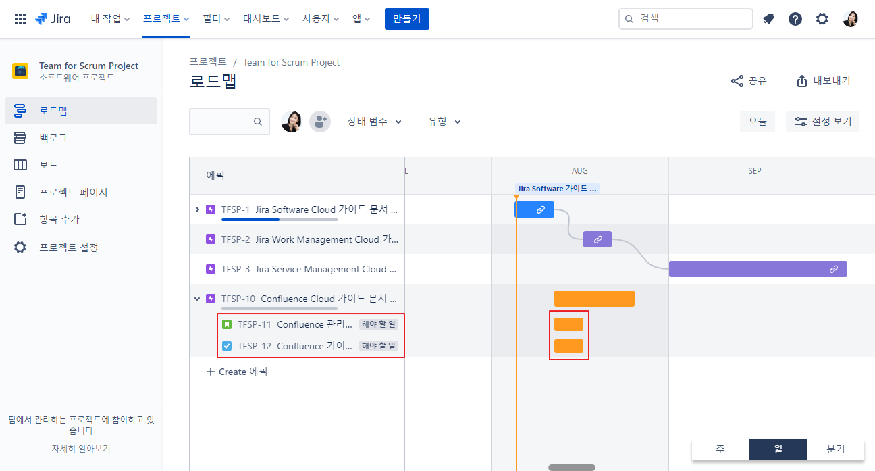Switch timeline to quarter (분기) view

coord(835,449)
